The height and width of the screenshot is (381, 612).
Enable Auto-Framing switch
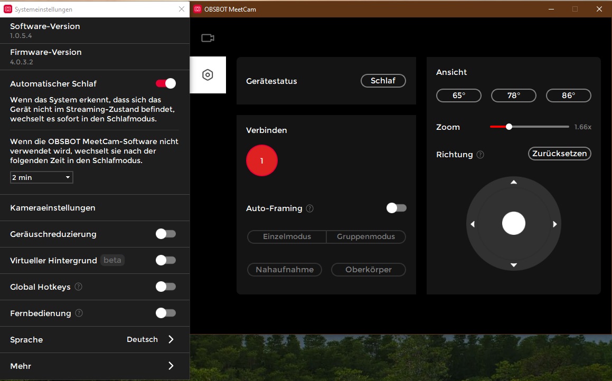click(397, 208)
